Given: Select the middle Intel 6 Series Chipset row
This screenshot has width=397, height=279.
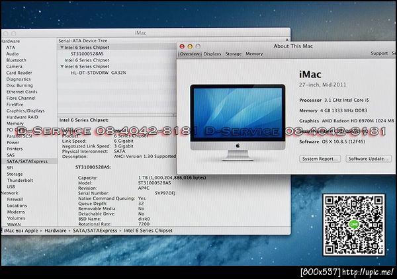Looking at the screenshot, I should pyautogui.click(x=87, y=60).
